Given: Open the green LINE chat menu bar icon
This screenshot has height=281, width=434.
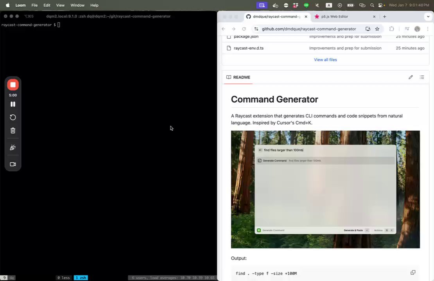Looking at the screenshot, I should (306, 5).
